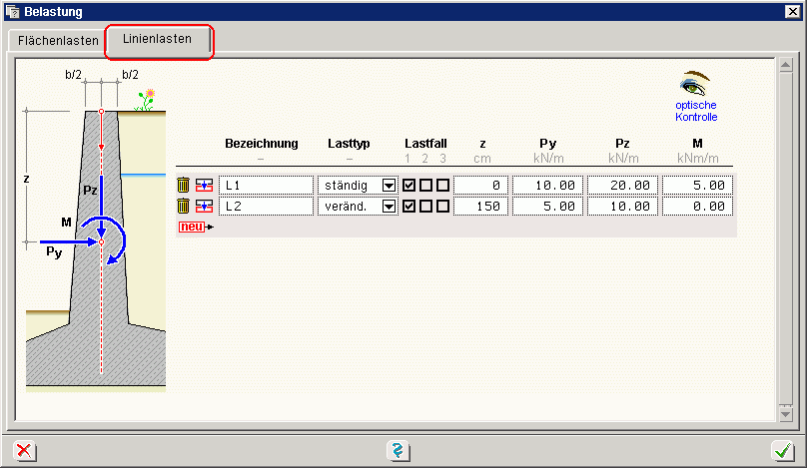Screen dimensions: 807x468
Task: Open the Lasttyp dropdown for L1
Action: (x=390, y=186)
